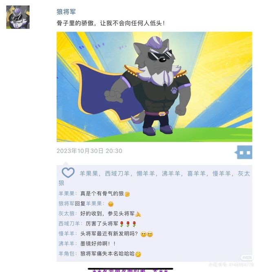Tap 西域刀羊's comment with rose emojis

click(111, 224)
